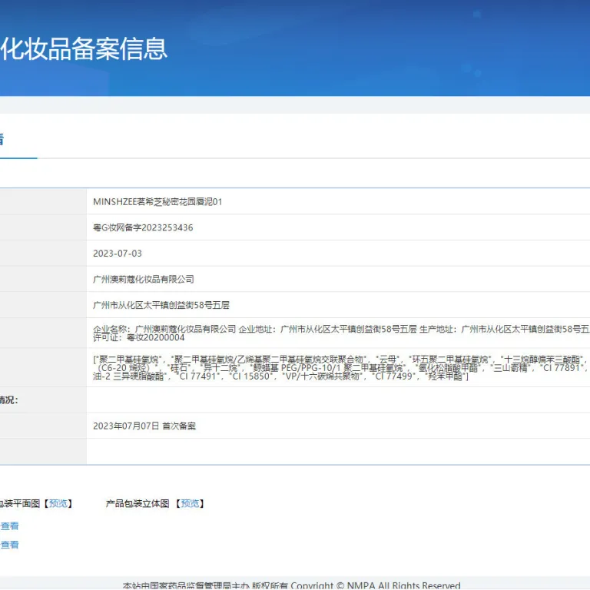This screenshot has width=590, height=590.
Task: Click ingredient 云母 in the list
Action: point(387,360)
